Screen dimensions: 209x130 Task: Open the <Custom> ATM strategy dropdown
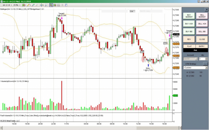[195, 68]
